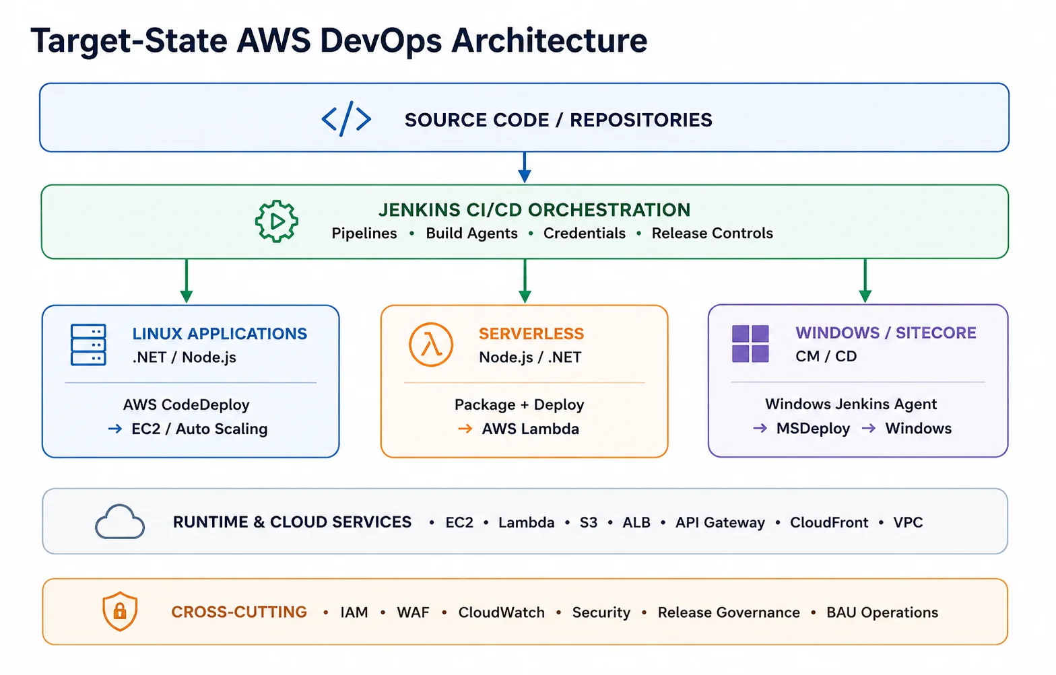Click the Pipelines label
Image resolution: width=1056 pixels, height=675 pixels.
(364, 234)
